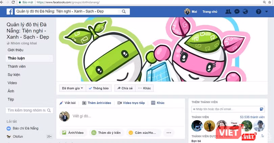Click the group cover image

pyautogui.click(x=162, y=49)
